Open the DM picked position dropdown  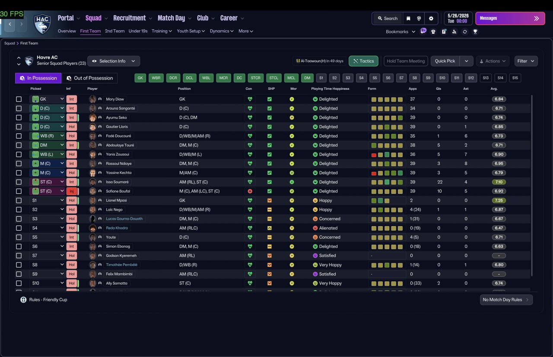coord(47,145)
